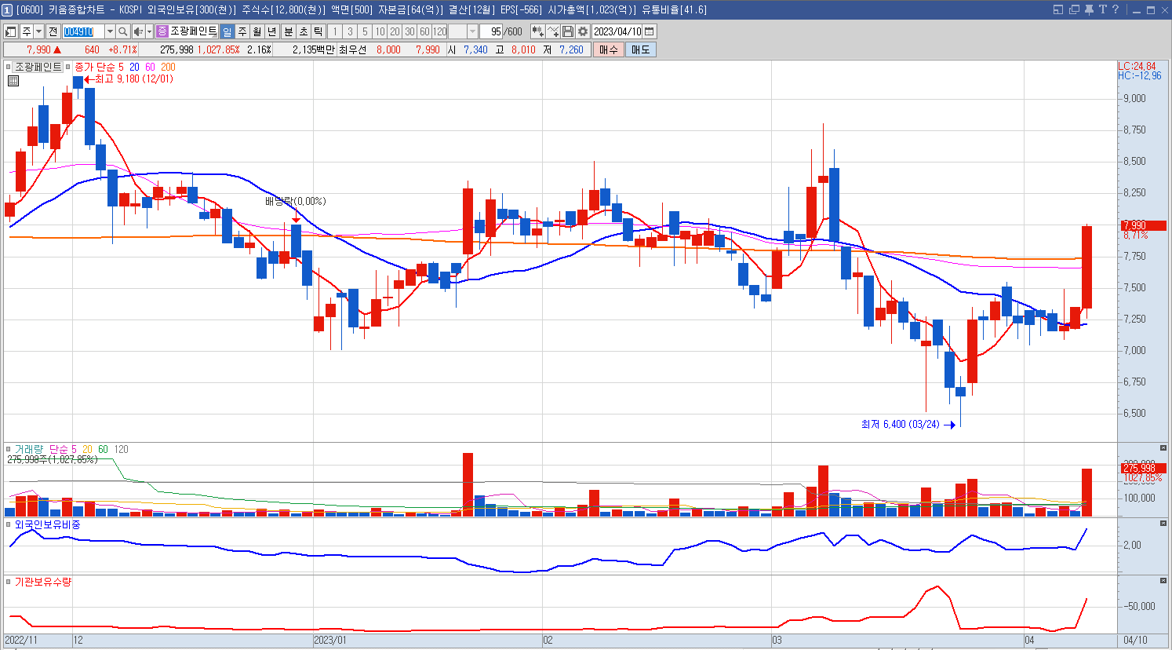
Task: Click the numbered 1 screen icon in title bar
Action: (7, 9)
